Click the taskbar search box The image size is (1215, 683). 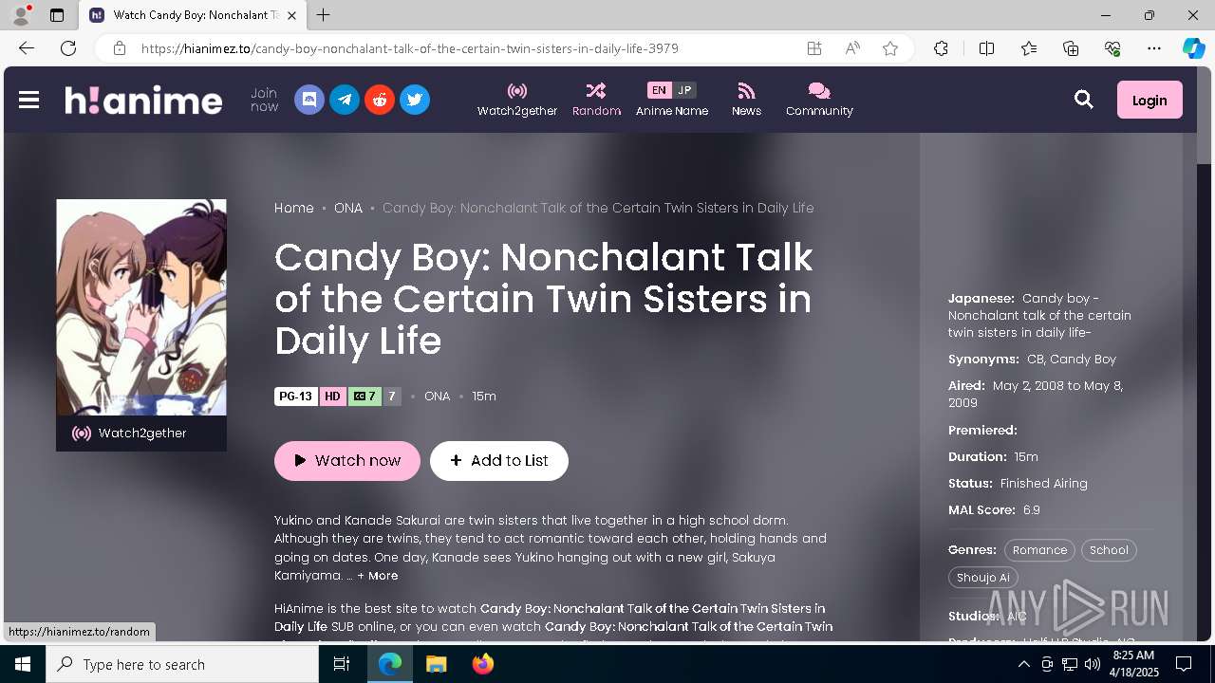click(x=182, y=664)
